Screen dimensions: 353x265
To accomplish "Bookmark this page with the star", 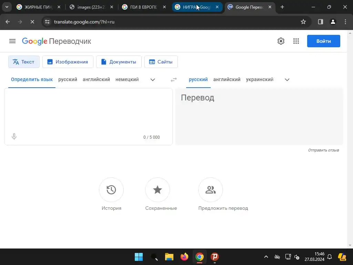I will 303,22.
